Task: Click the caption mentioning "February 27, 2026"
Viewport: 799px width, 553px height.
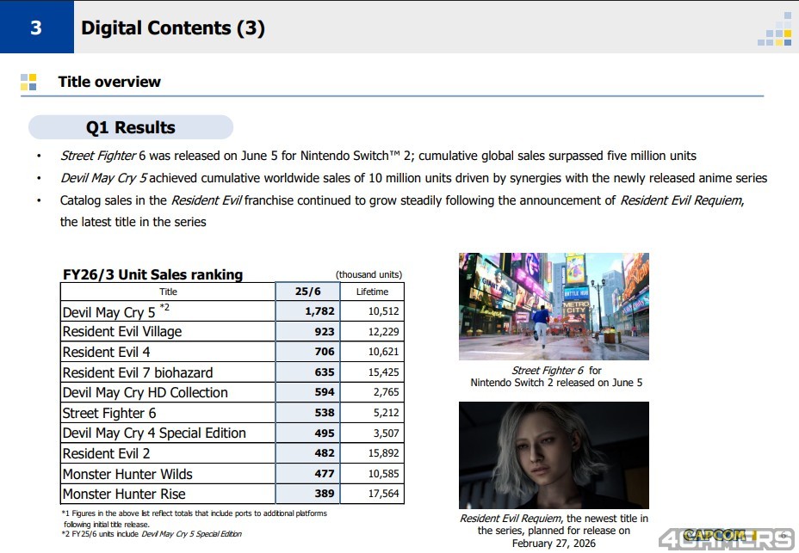Action: pyautogui.click(x=554, y=531)
